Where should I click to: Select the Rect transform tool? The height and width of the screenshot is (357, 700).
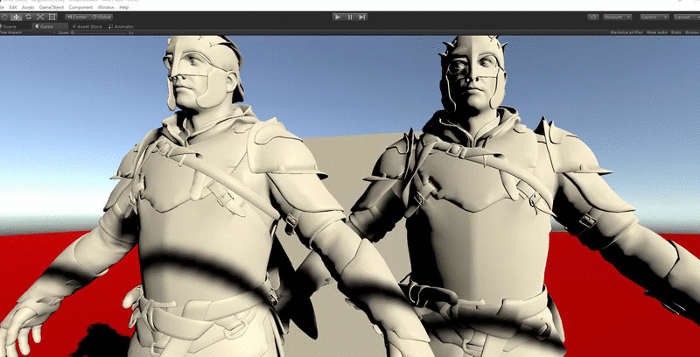(52, 17)
